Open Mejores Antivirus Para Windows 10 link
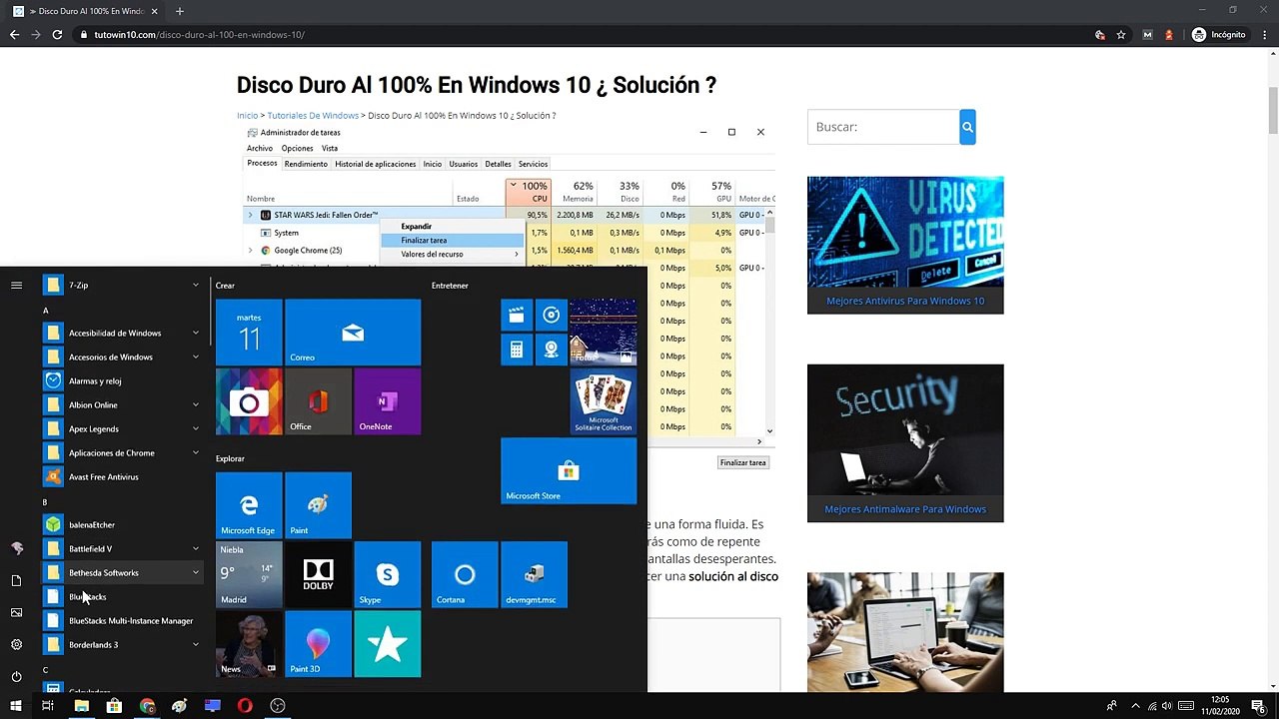Screen dimensions: 1279x719 (905, 301)
